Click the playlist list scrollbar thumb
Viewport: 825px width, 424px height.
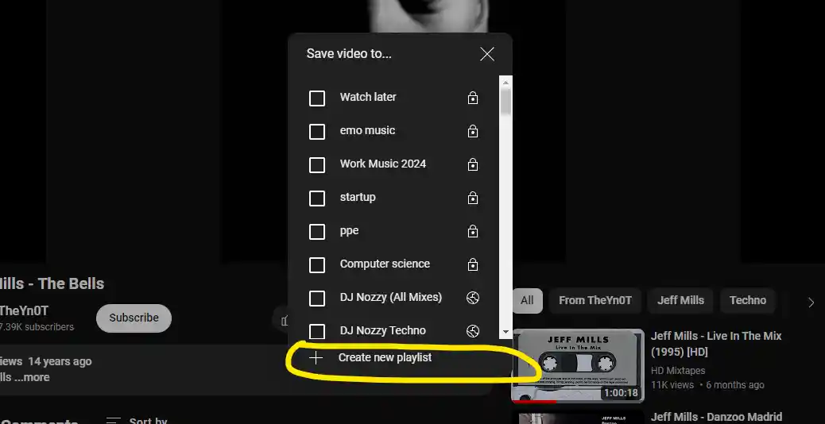click(505, 103)
